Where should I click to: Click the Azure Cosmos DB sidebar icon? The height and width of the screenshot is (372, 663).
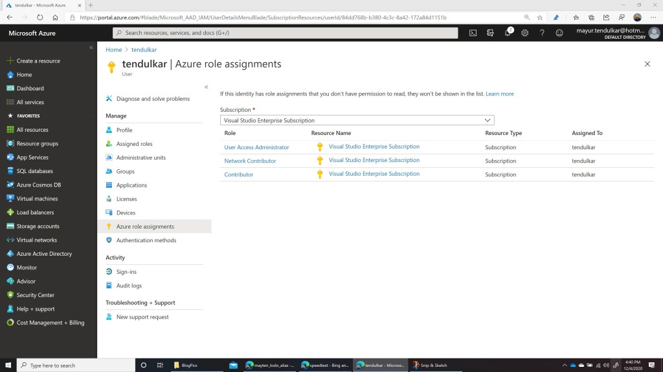[10, 185]
